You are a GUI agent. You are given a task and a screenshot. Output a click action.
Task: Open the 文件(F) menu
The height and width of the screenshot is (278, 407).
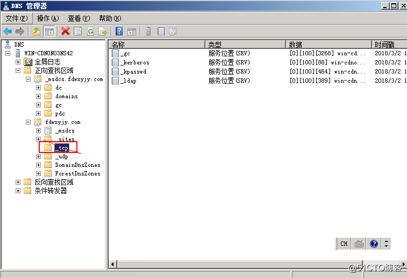click(17, 18)
